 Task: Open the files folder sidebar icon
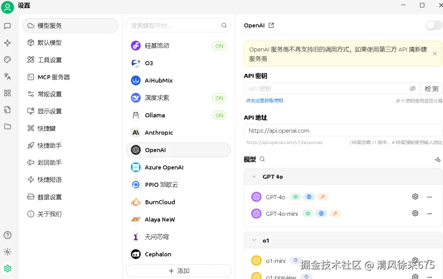click(7, 126)
